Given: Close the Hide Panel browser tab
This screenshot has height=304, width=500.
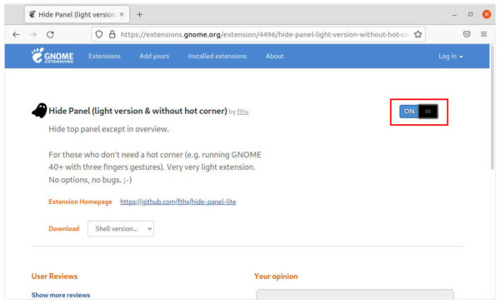Looking at the screenshot, I should pos(122,14).
